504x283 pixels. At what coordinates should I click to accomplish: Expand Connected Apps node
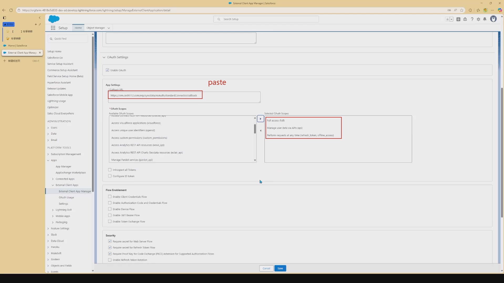[x=53, y=179]
